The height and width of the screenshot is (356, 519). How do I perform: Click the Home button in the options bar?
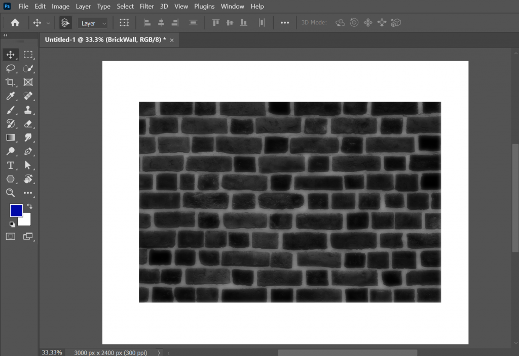click(15, 22)
